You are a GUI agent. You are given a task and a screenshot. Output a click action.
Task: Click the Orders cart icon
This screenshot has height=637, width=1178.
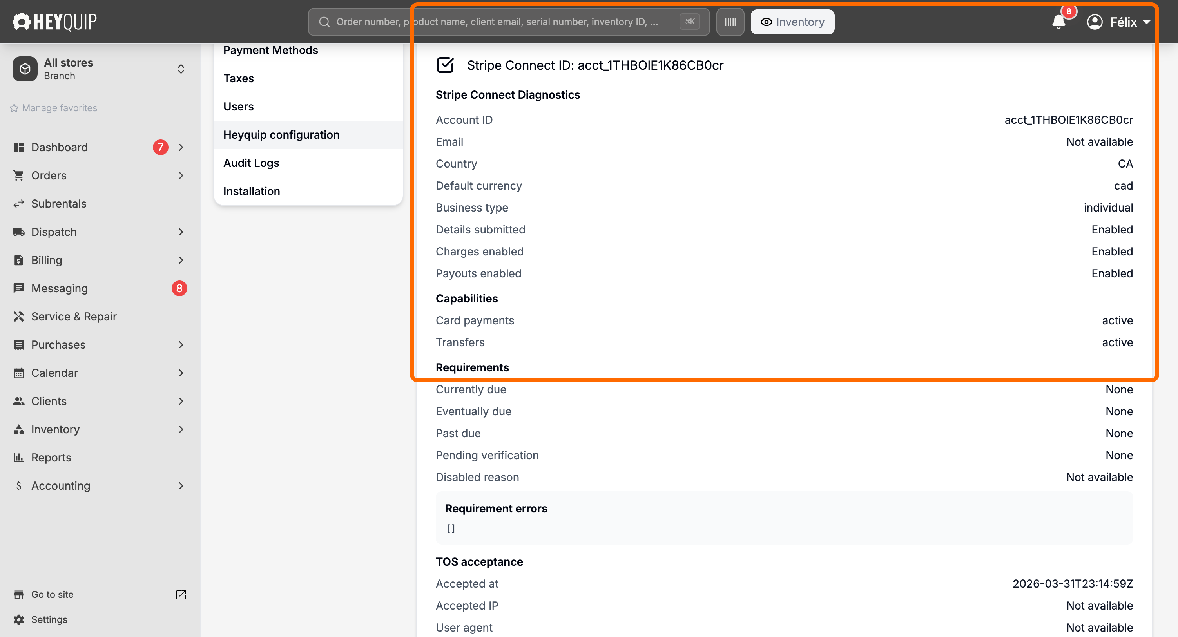click(19, 176)
